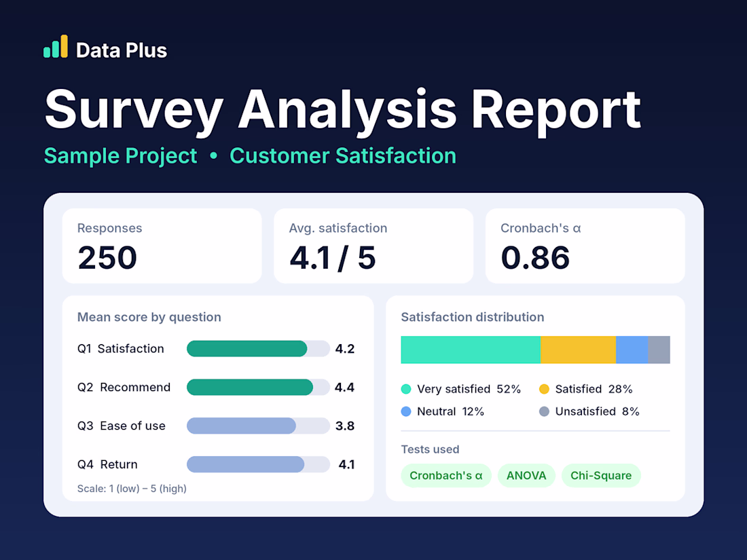Click the "Q3 Ease of use" label
Image resolution: width=747 pixels, height=560 pixels.
(122, 426)
